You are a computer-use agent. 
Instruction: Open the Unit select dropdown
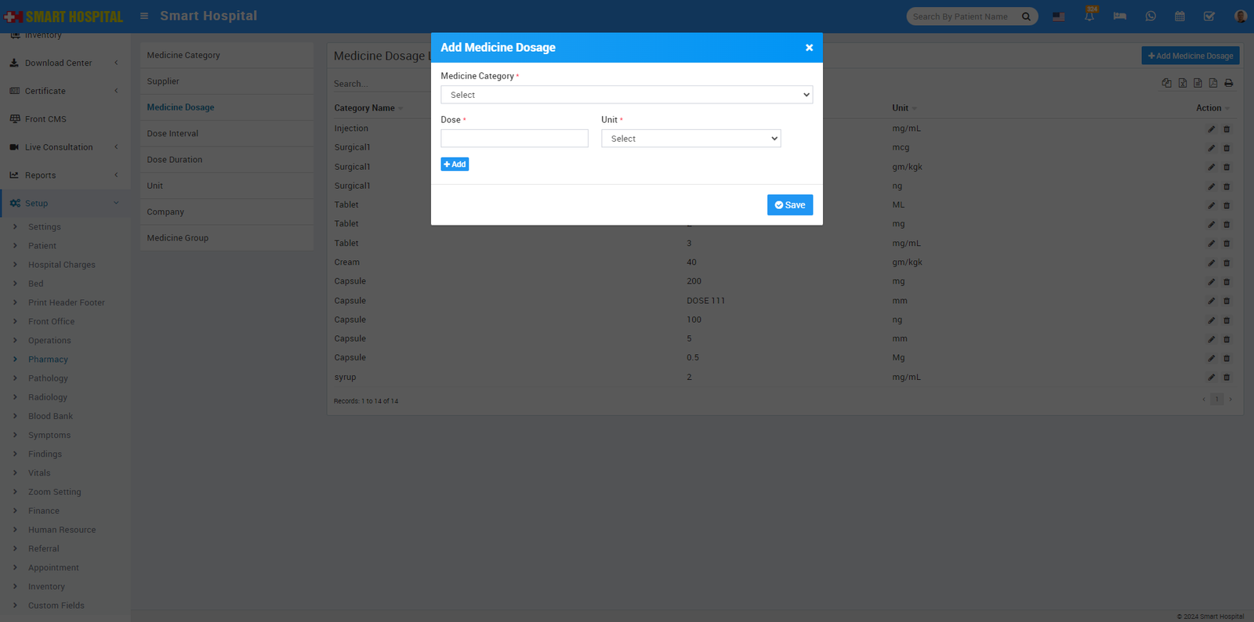690,139
